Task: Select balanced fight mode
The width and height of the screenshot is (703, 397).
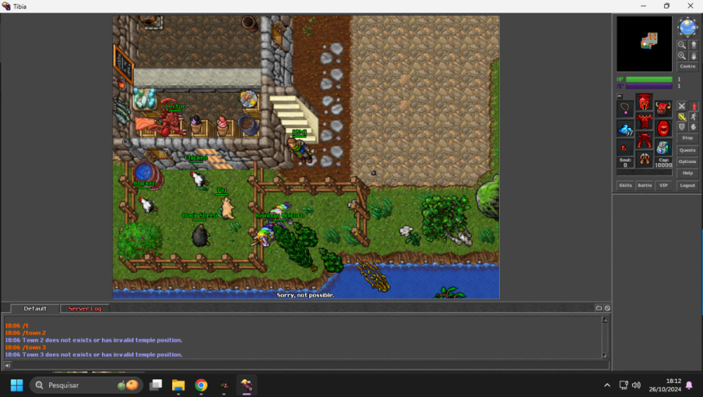Action: point(681,117)
